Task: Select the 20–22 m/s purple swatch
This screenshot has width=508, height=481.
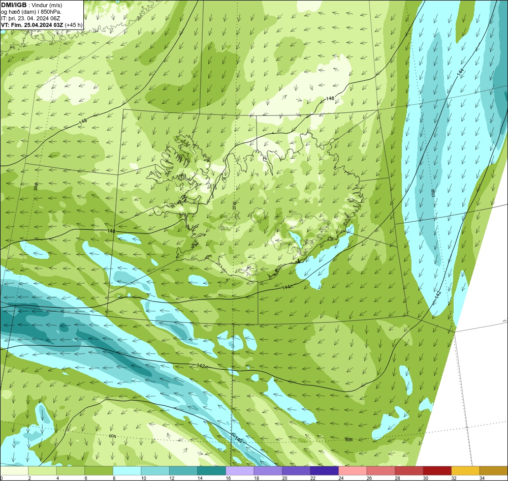Action: point(296,470)
